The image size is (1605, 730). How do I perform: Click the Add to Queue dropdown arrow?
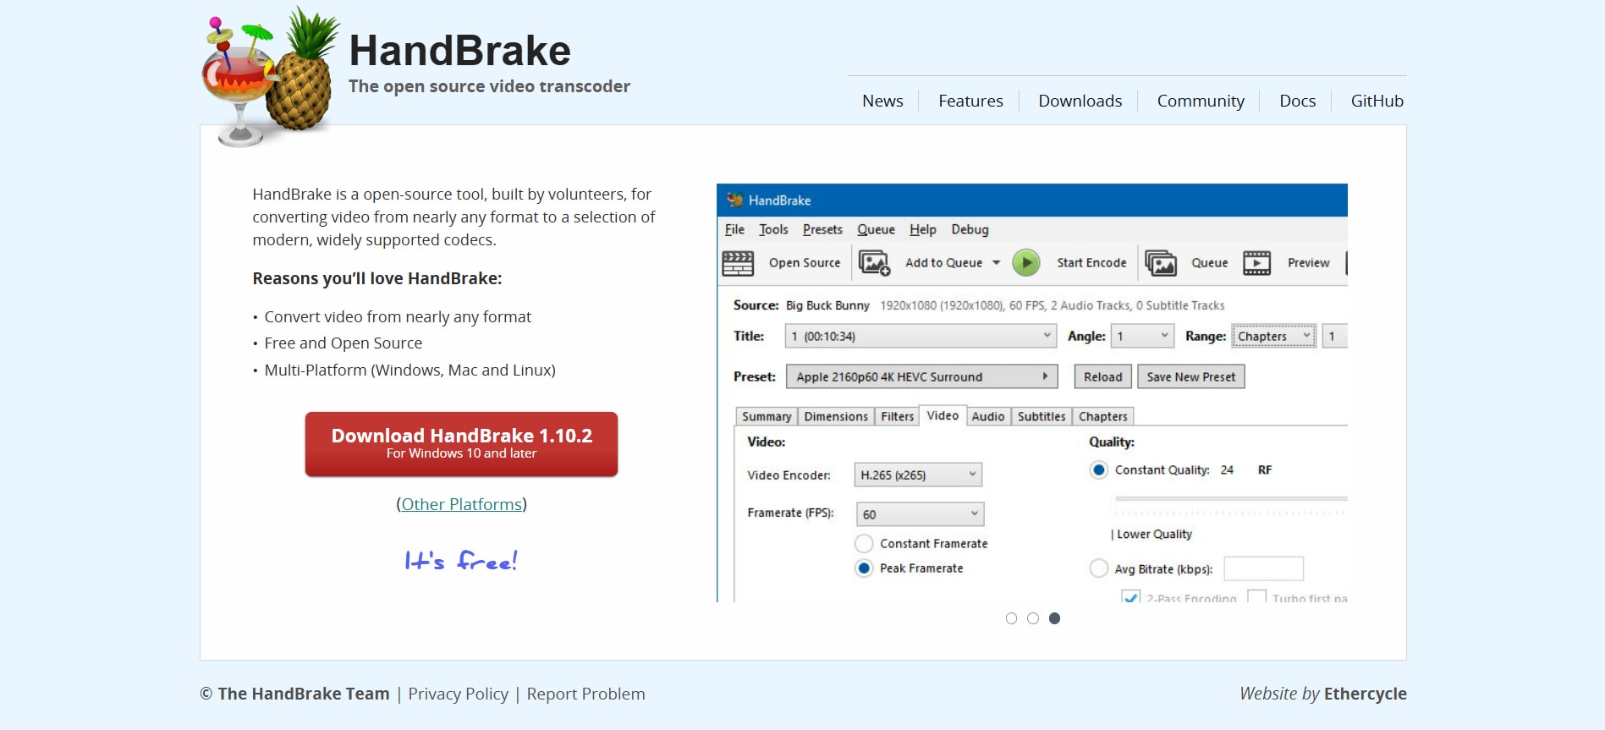pos(997,263)
